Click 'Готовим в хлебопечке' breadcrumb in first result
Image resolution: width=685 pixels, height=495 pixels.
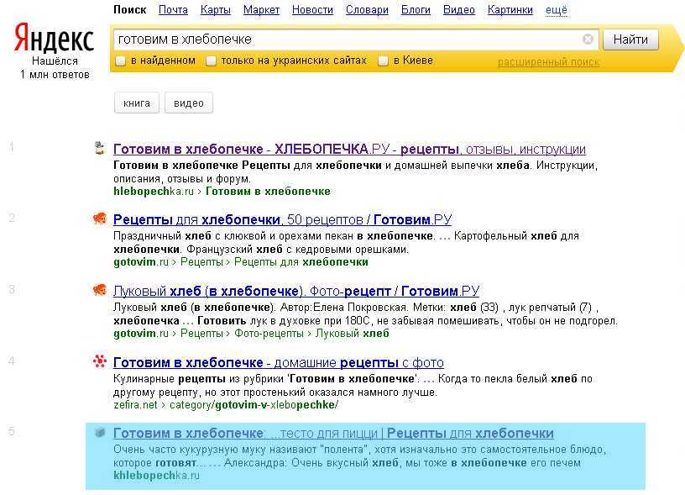pos(268,191)
